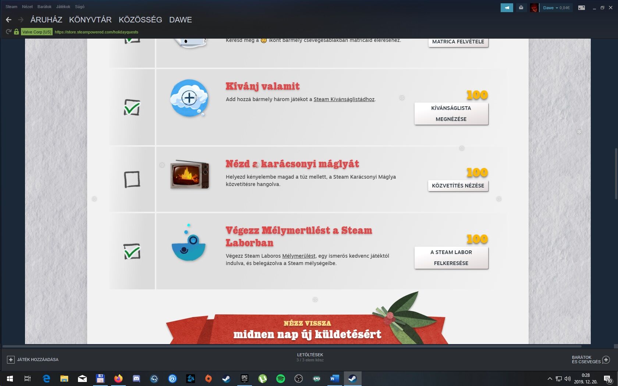This screenshot has width=618, height=386.
Task: Show hidden system tray icons
Action: [550, 379]
